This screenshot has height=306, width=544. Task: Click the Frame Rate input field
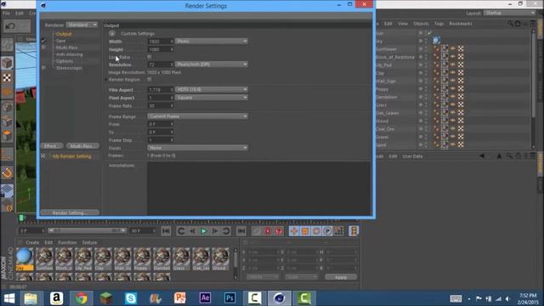pyautogui.click(x=161, y=105)
